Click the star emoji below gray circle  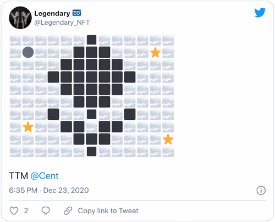tap(28, 127)
